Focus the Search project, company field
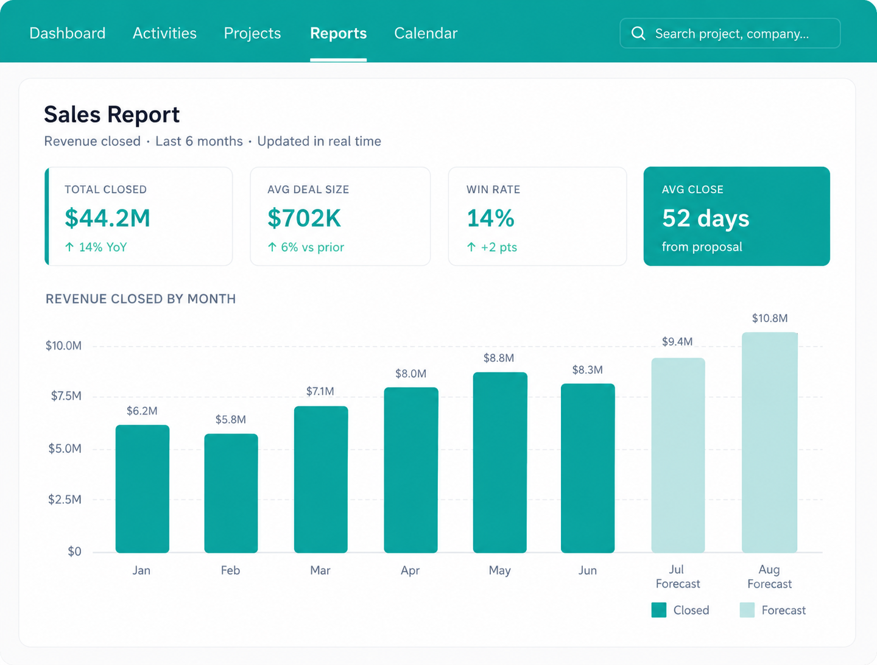Viewport: 877px width, 665px height. coord(730,33)
